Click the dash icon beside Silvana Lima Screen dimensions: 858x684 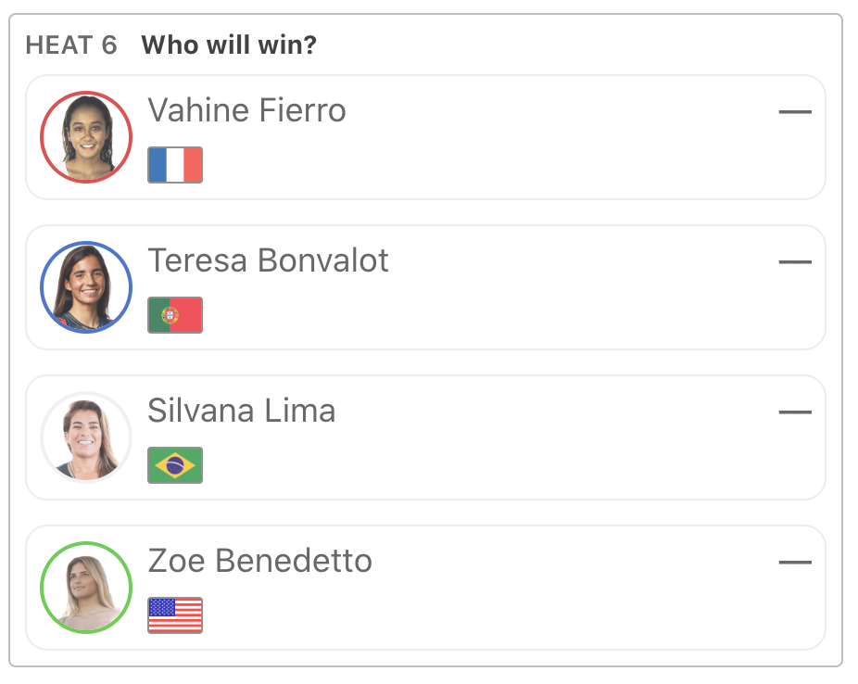(x=795, y=412)
